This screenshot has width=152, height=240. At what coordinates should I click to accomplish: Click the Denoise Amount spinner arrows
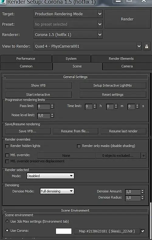point(142,192)
